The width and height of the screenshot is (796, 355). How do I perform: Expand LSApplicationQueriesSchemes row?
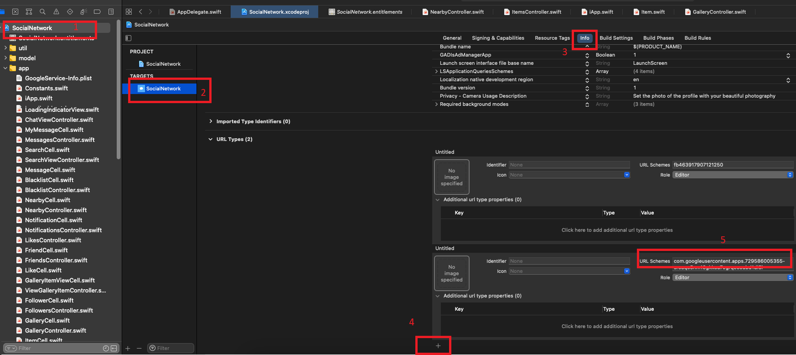coord(436,71)
